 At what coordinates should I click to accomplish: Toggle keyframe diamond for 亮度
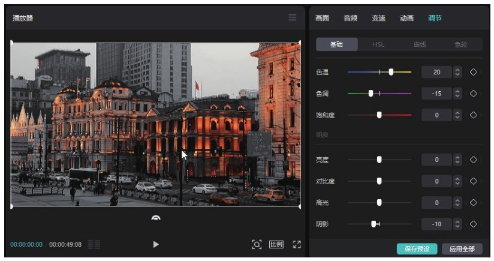point(473,160)
